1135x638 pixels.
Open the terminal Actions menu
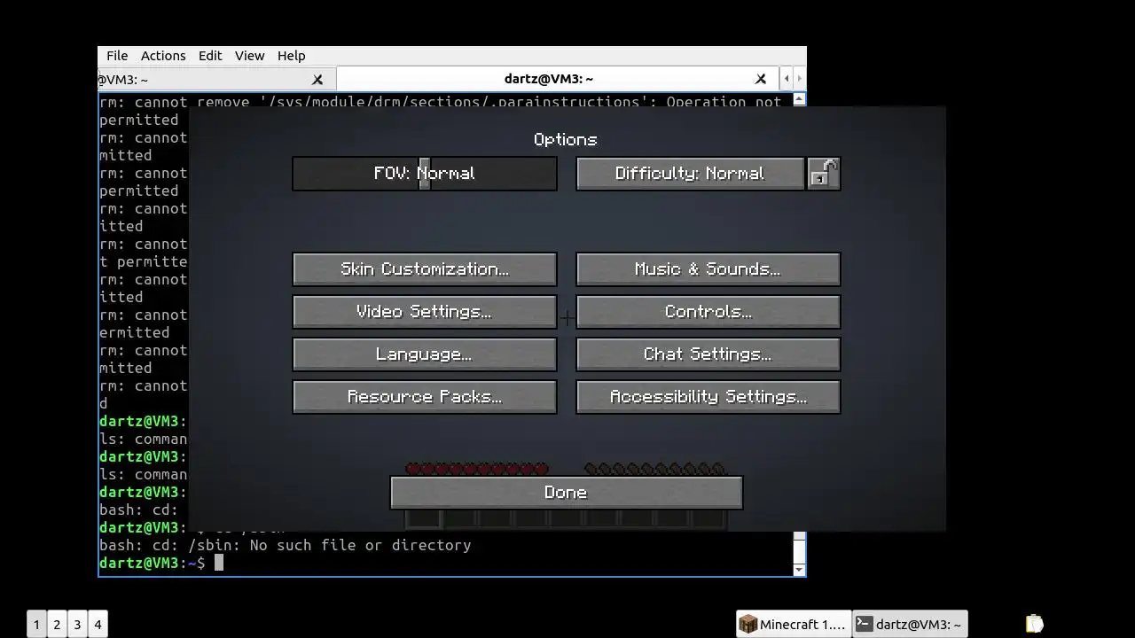163,56
